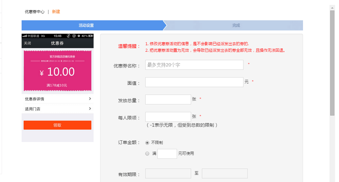Expand 优惠券详情 row chevron in phone preview
The image size is (339, 182).
pos(90,99)
